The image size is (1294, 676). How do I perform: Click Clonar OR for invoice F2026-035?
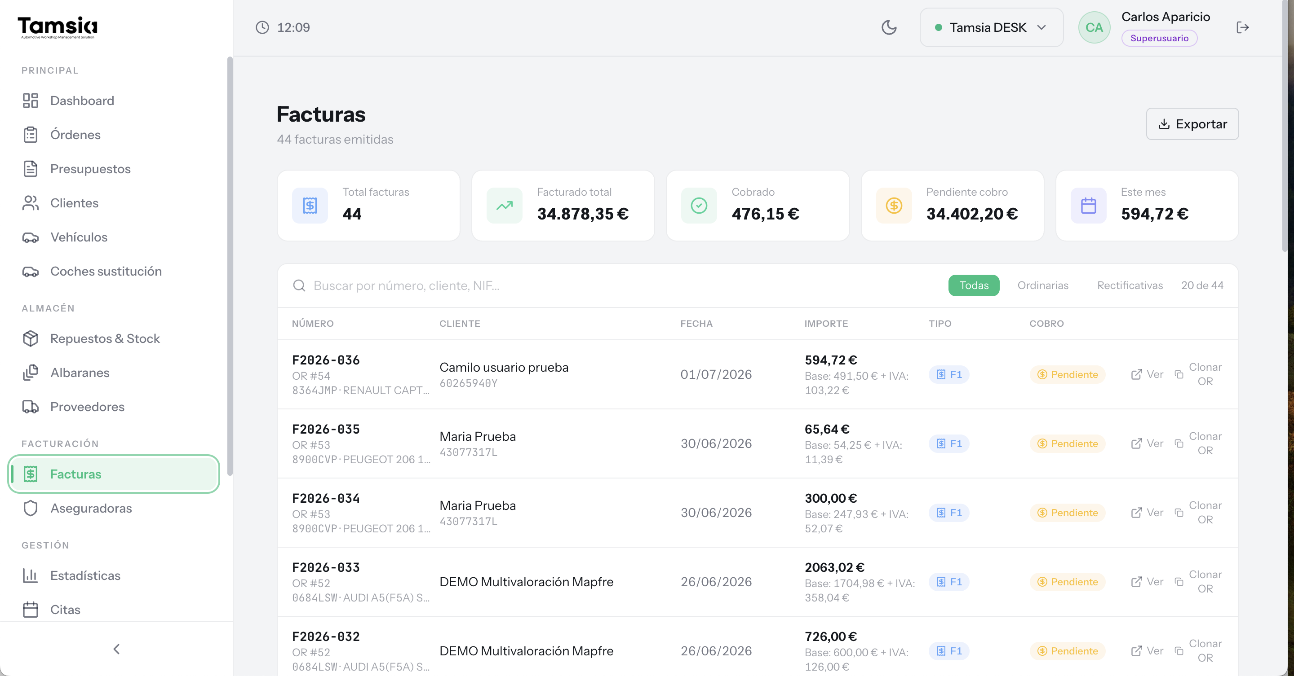1198,443
